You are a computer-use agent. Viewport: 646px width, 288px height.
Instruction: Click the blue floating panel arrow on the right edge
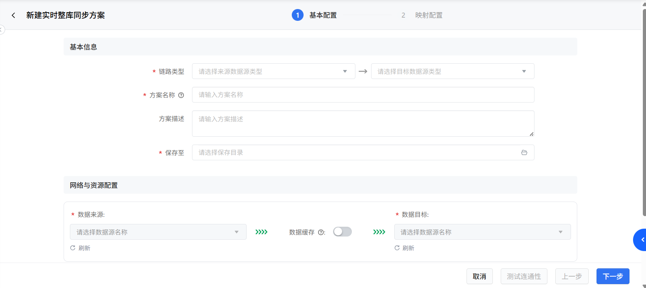pos(641,240)
